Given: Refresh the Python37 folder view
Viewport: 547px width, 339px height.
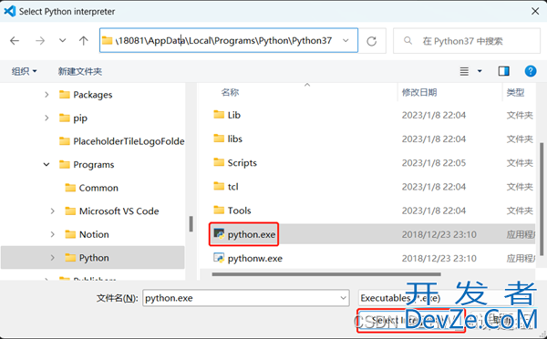Looking at the screenshot, I should (372, 41).
